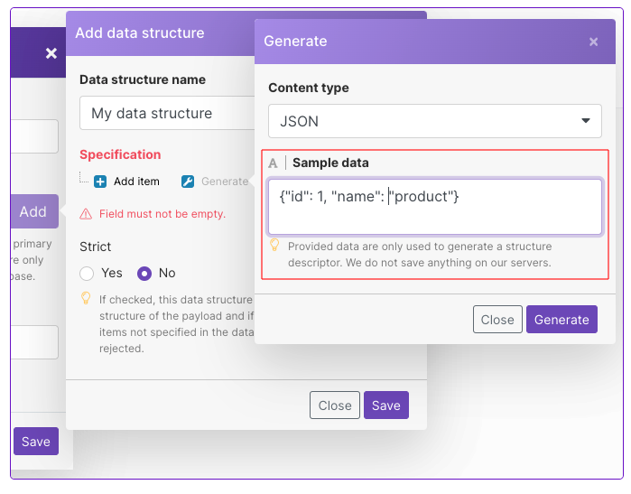Open the Content type JSON dropdown
631x494 pixels.
(x=435, y=121)
